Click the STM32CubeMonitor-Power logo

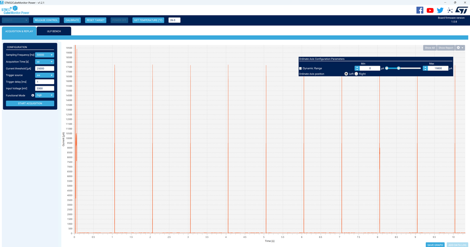[x=15, y=10]
